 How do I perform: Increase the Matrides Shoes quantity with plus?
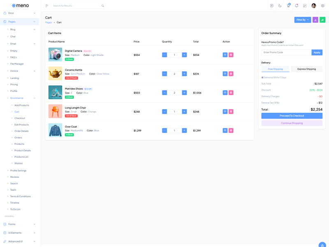coord(184,93)
